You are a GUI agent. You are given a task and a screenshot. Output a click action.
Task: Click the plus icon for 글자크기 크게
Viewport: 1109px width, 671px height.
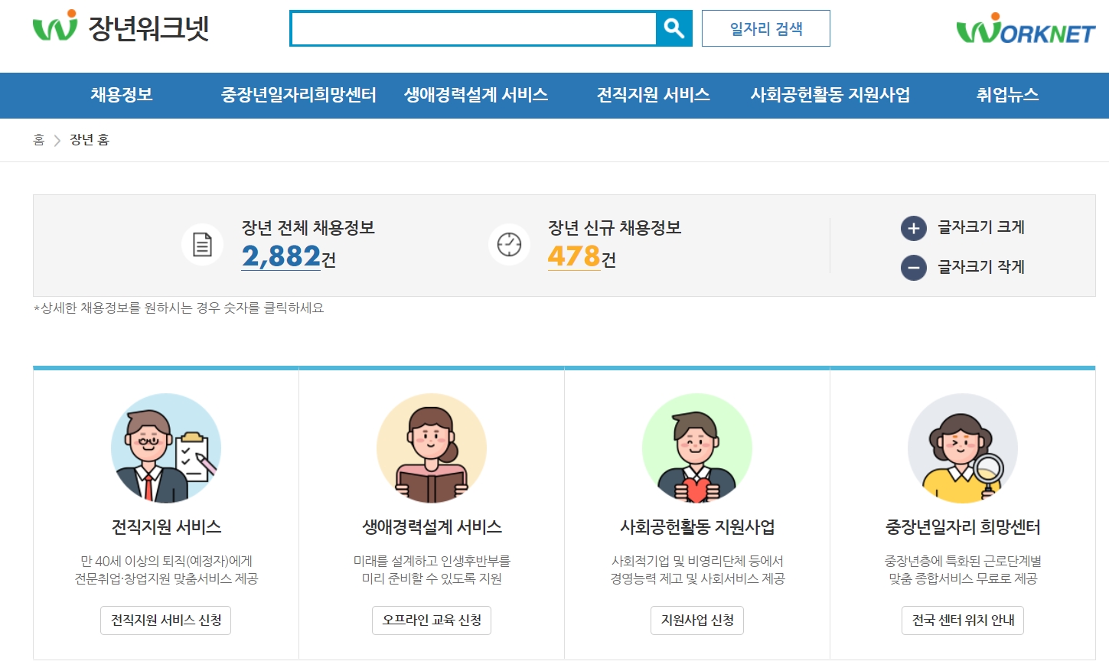tap(914, 228)
